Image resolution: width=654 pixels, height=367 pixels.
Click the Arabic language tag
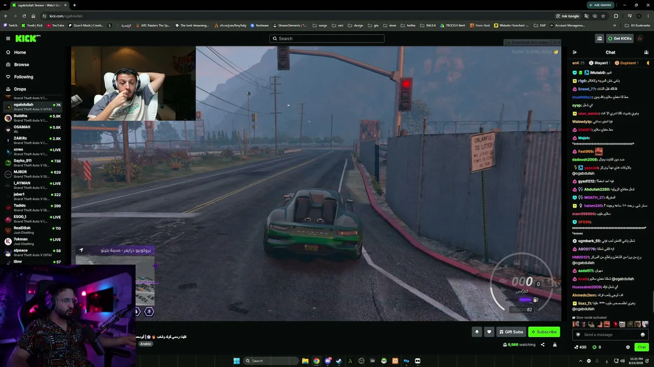[146, 344]
